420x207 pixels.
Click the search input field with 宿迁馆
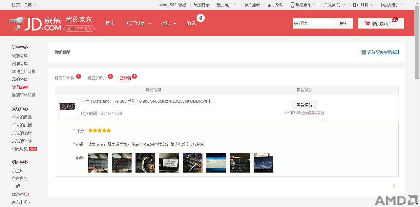pos(313,23)
